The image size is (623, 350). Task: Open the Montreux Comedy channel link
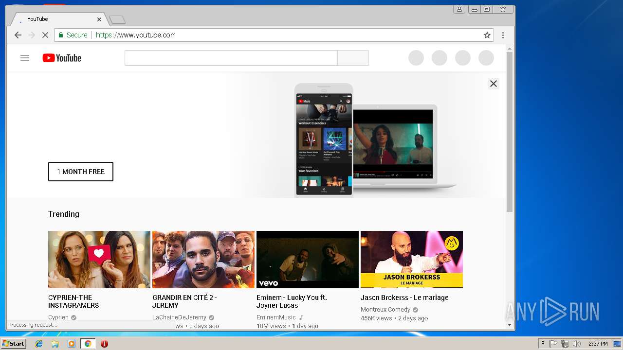[x=385, y=310]
